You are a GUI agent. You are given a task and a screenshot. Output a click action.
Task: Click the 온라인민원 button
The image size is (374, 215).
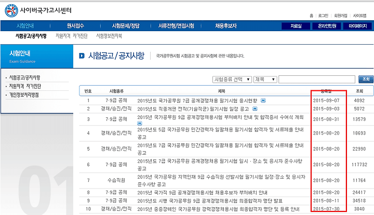pyautogui.click(x=327, y=26)
